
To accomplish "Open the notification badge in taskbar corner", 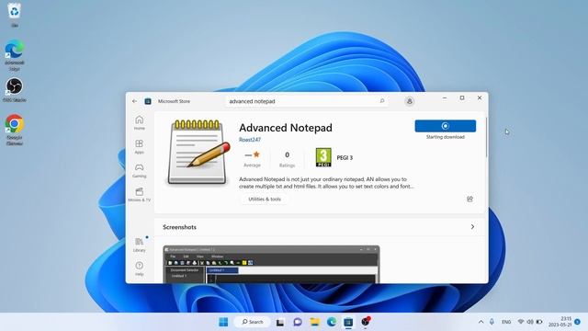I will (x=578, y=322).
